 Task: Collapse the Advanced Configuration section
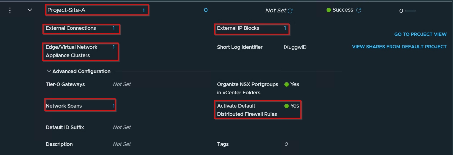tap(49, 71)
